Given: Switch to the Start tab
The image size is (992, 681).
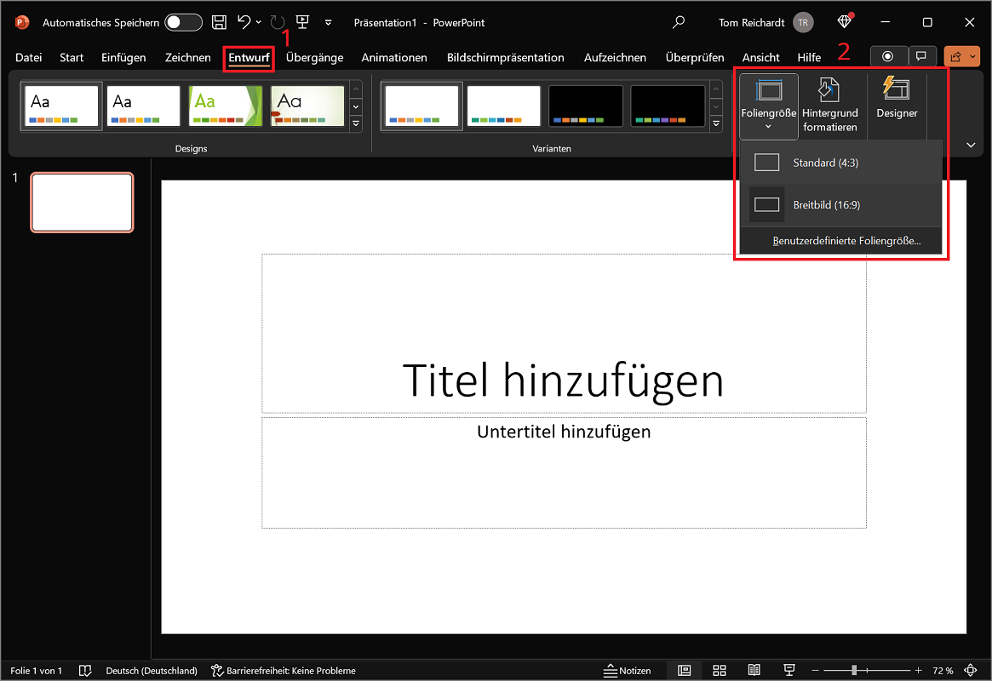Looking at the screenshot, I should (72, 58).
